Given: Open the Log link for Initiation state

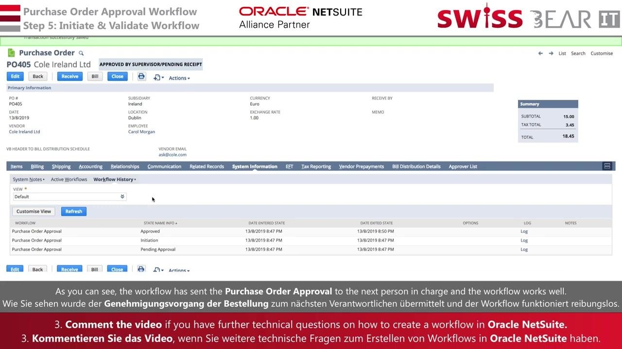Looking at the screenshot, I should tap(524, 240).
